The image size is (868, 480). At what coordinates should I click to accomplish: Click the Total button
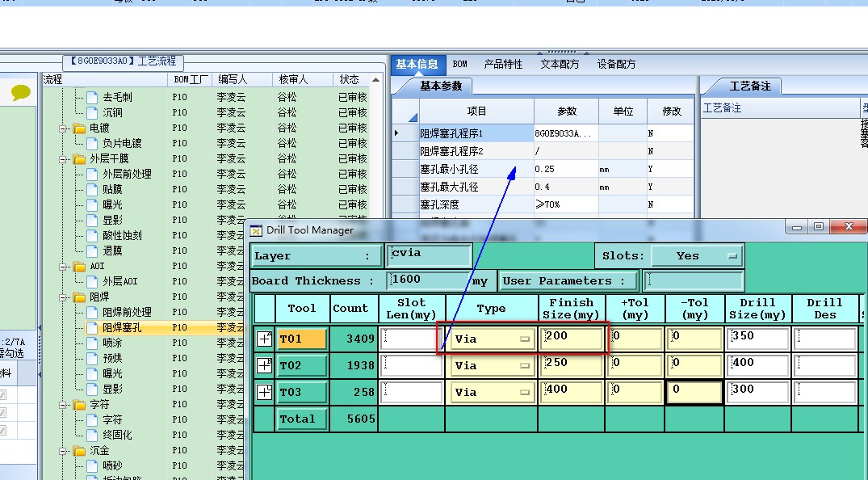pyautogui.click(x=302, y=419)
